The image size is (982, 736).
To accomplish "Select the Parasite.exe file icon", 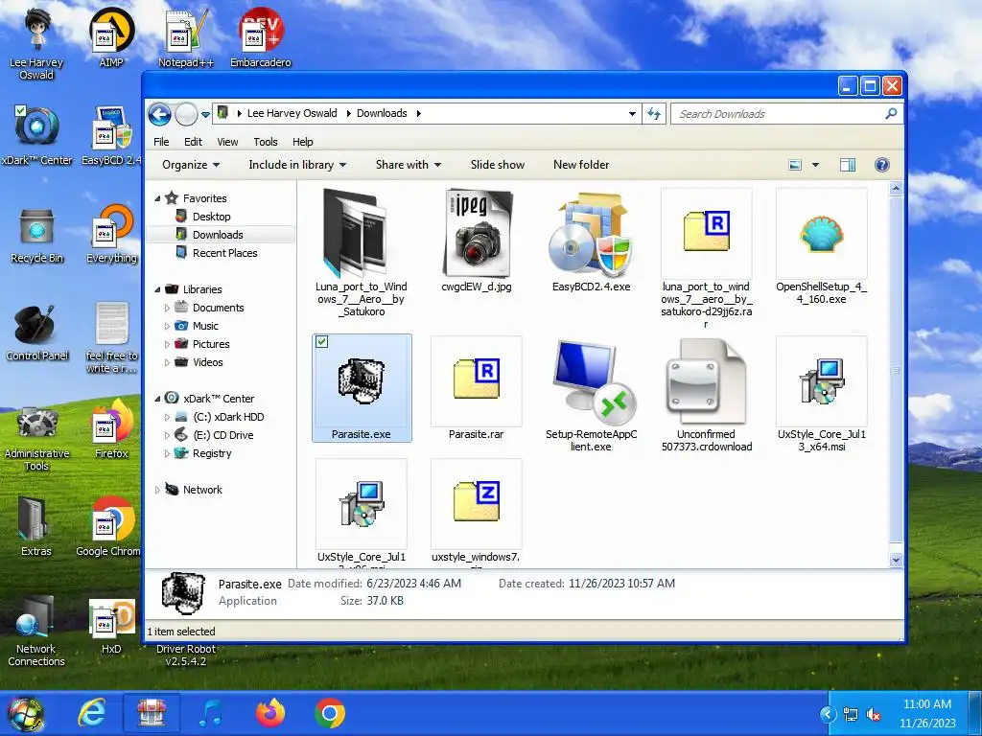I will click(x=362, y=381).
